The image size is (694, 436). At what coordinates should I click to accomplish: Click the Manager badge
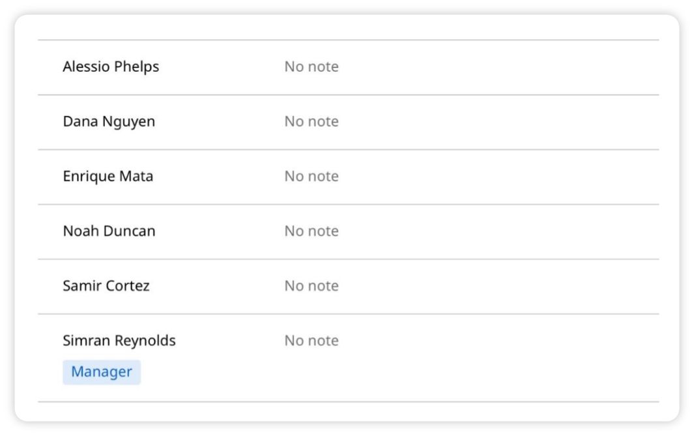102,372
